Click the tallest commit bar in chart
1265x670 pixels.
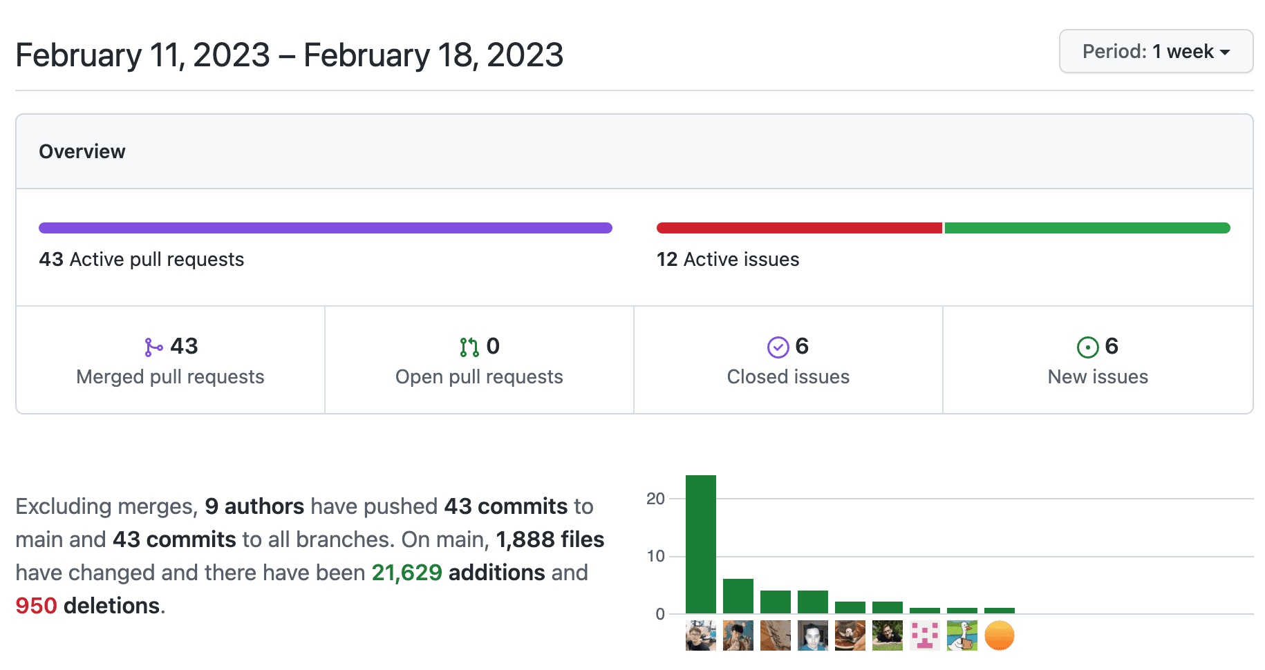(700, 544)
